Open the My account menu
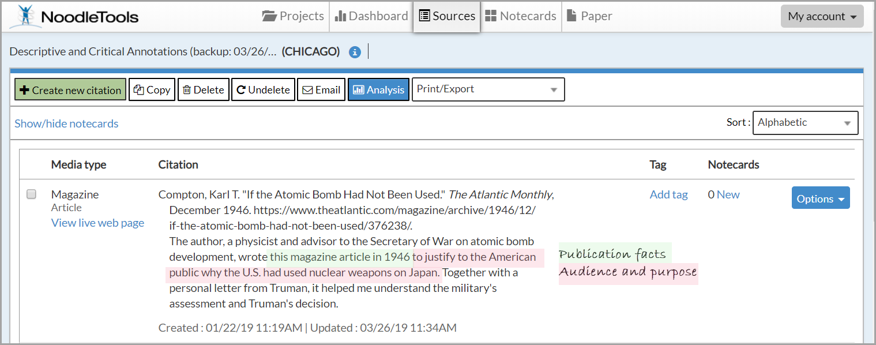The width and height of the screenshot is (876, 345). tap(822, 16)
